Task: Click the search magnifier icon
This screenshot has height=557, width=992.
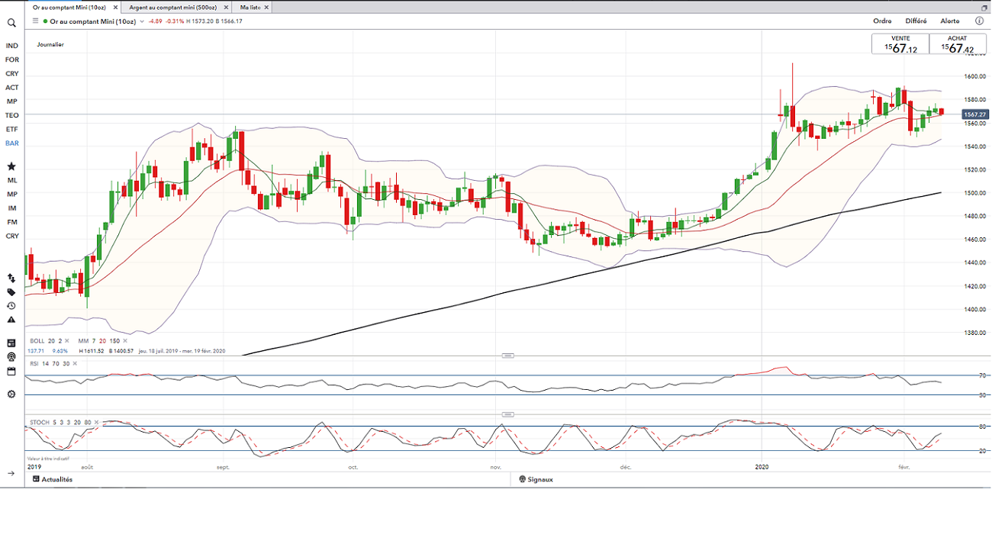Action: [11, 23]
